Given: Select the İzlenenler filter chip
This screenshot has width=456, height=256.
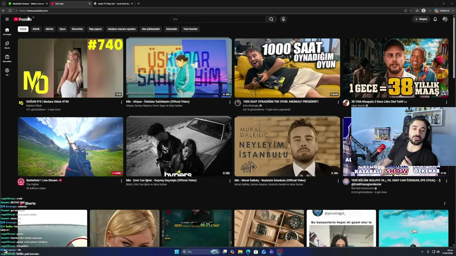Looking at the screenshot, I should click(x=172, y=29).
